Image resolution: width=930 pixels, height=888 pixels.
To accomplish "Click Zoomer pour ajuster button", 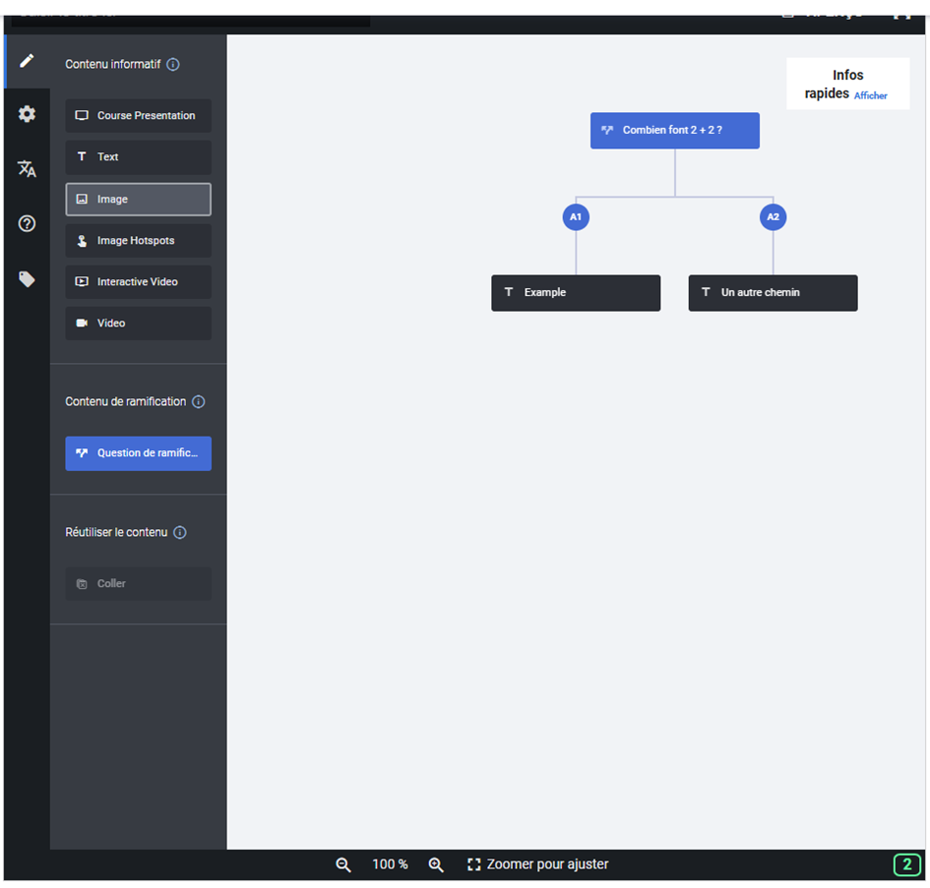I will point(537,864).
